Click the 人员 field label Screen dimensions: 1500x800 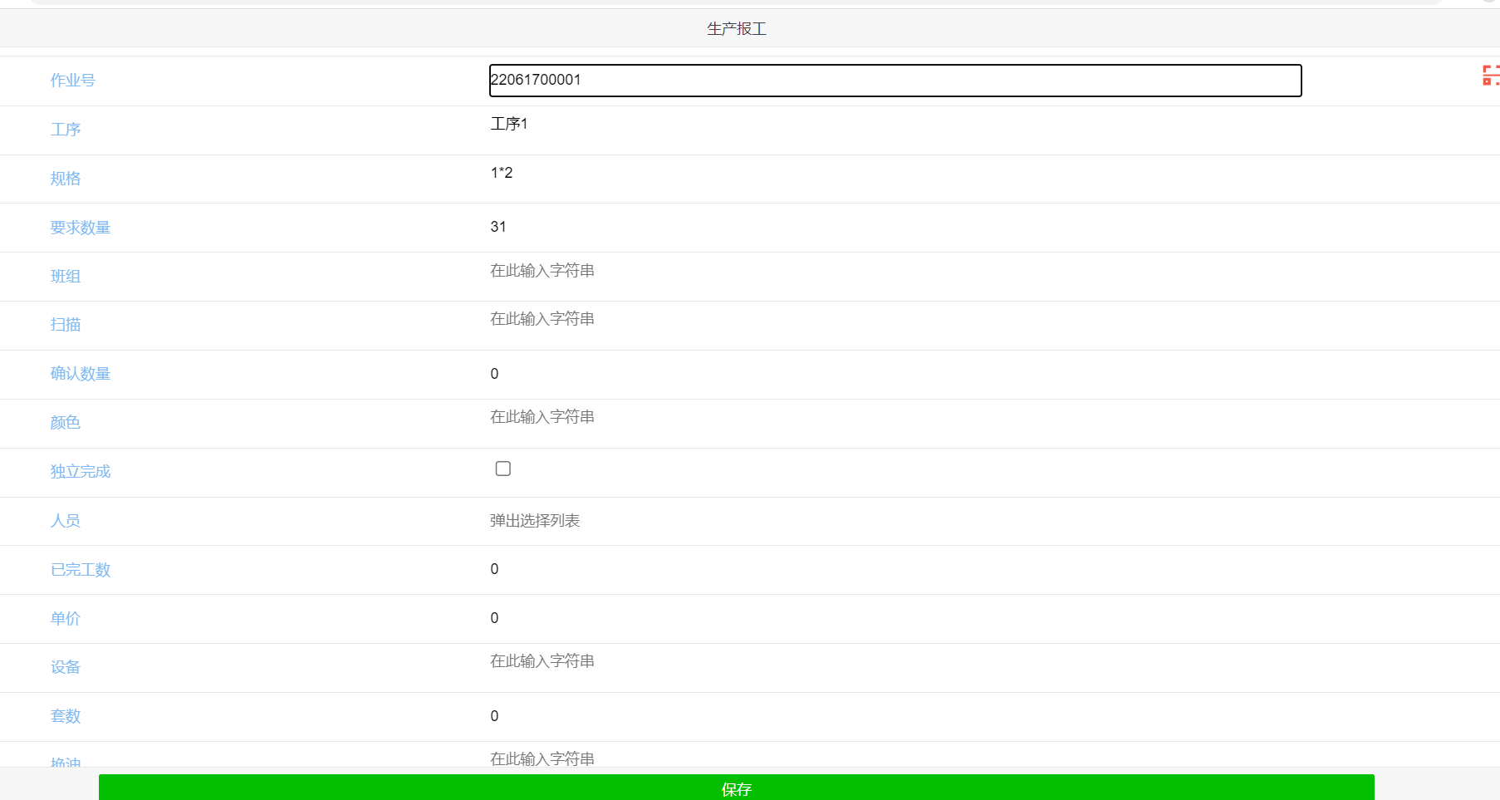[x=66, y=521]
